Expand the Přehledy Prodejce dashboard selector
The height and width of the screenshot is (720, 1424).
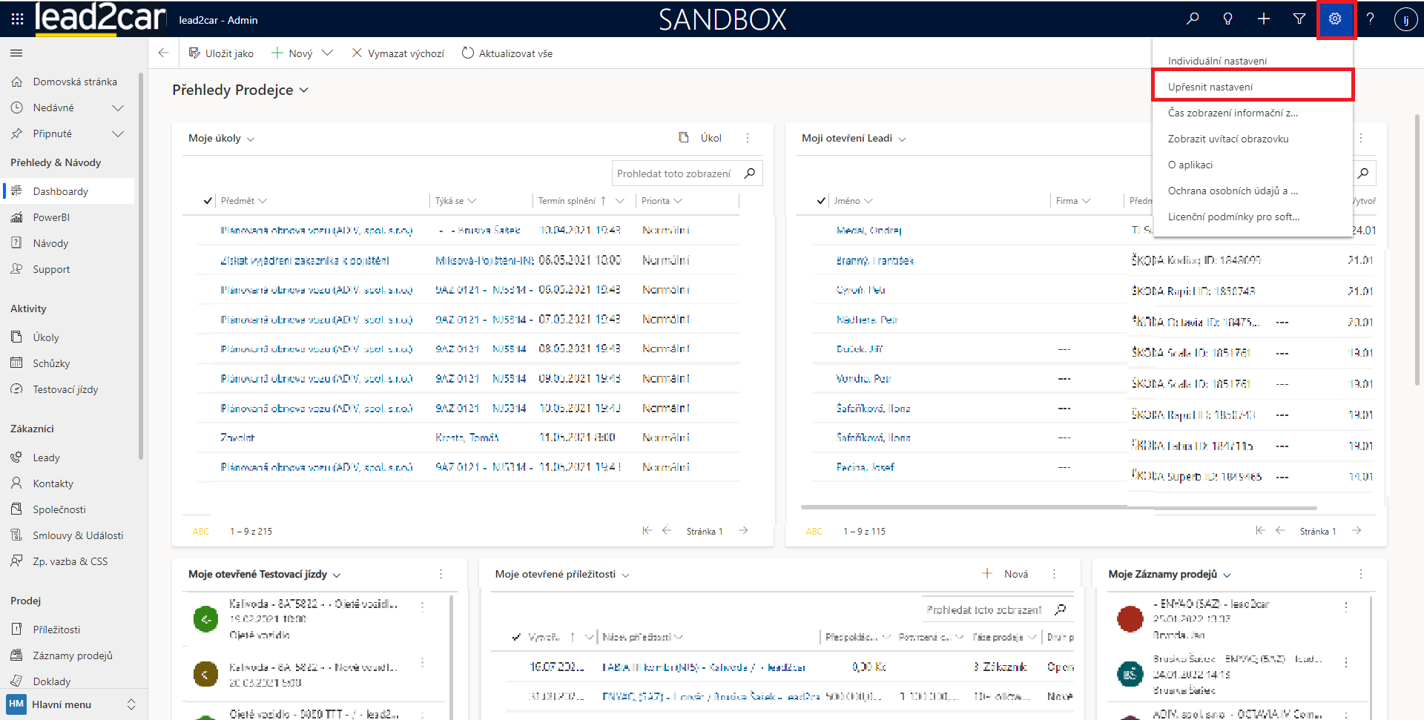tap(303, 90)
